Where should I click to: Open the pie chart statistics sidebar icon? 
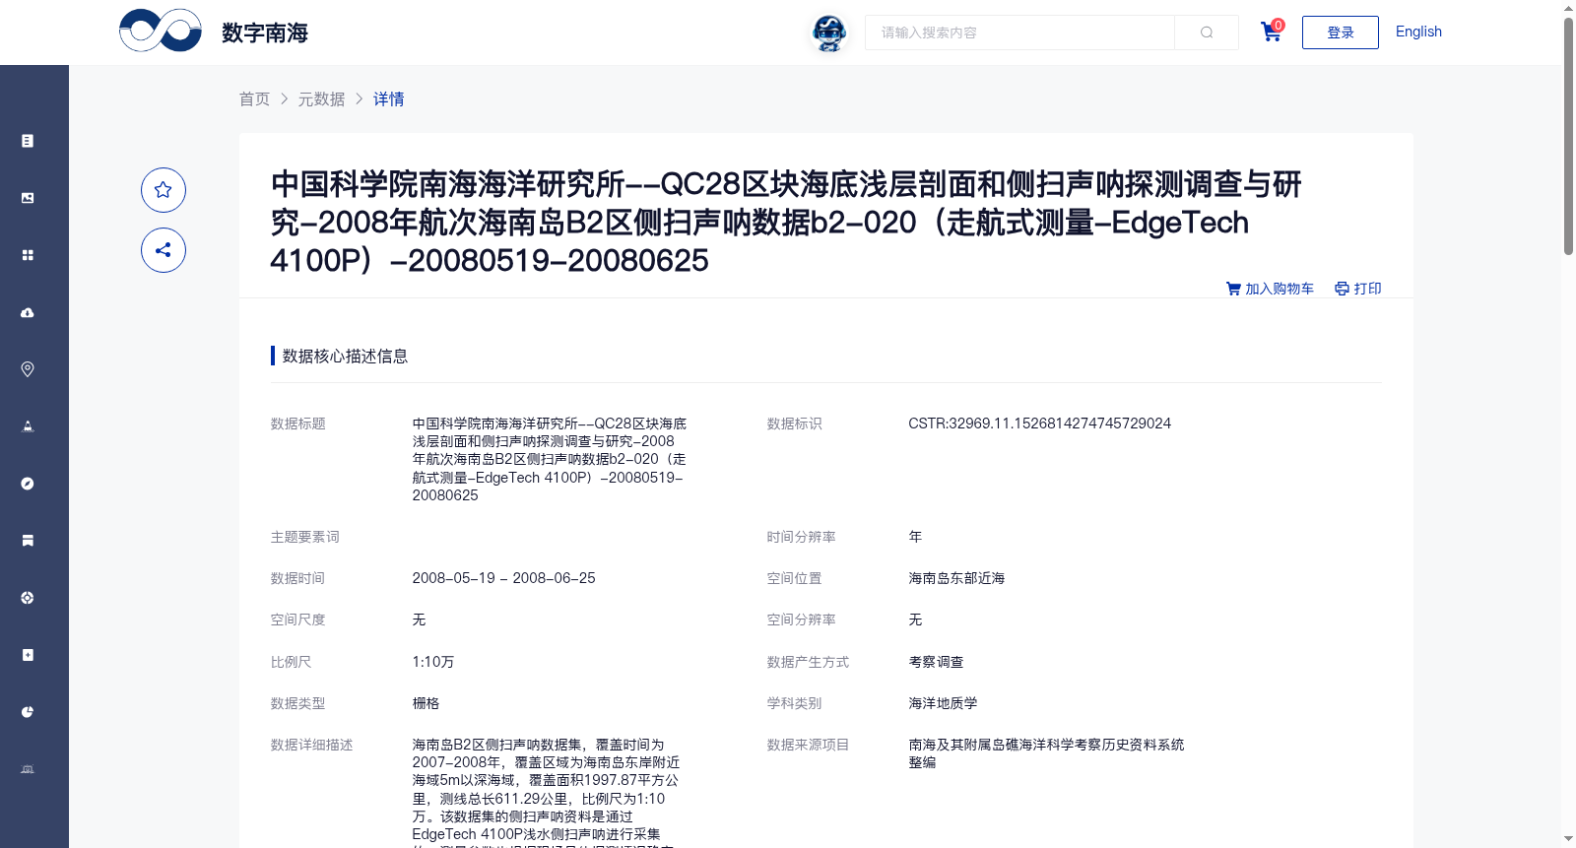click(28, 712)
